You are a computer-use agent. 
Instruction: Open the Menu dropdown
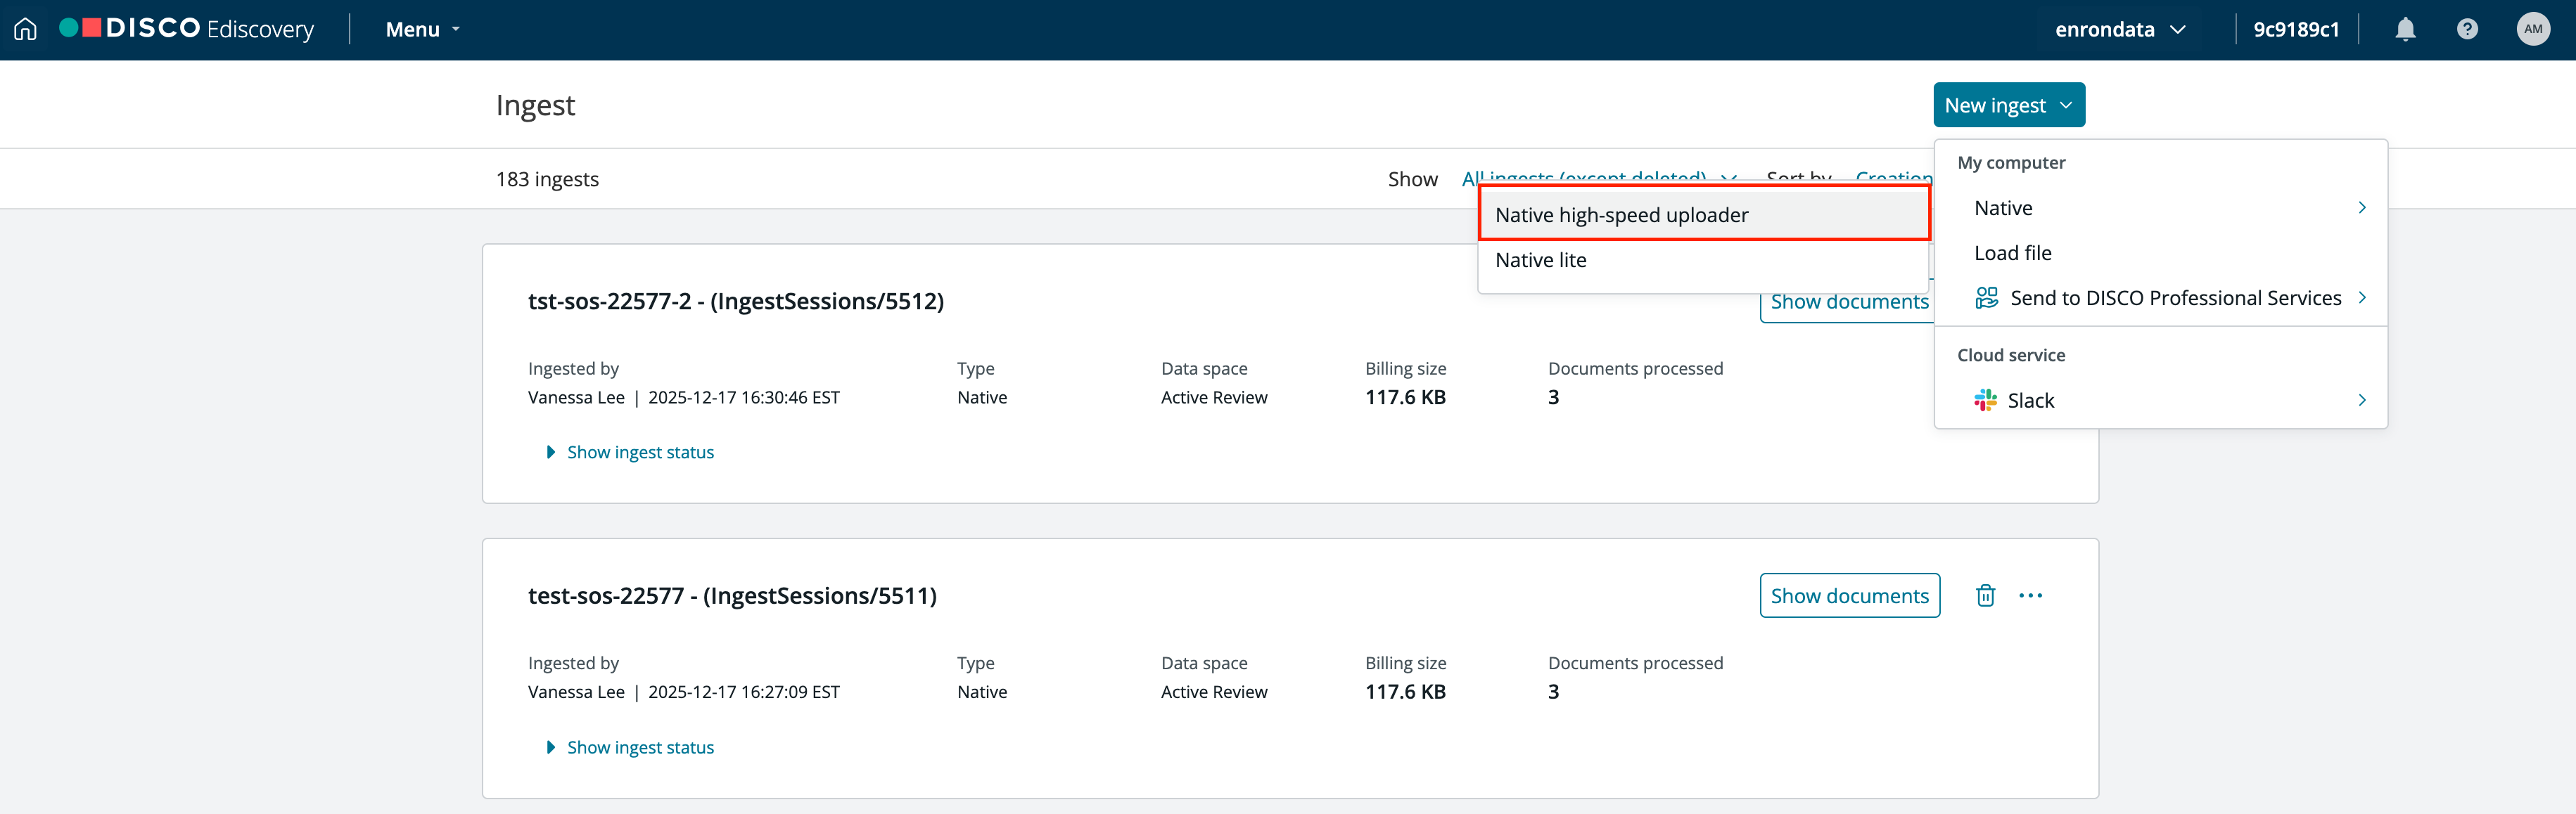[x=422, y=29]
